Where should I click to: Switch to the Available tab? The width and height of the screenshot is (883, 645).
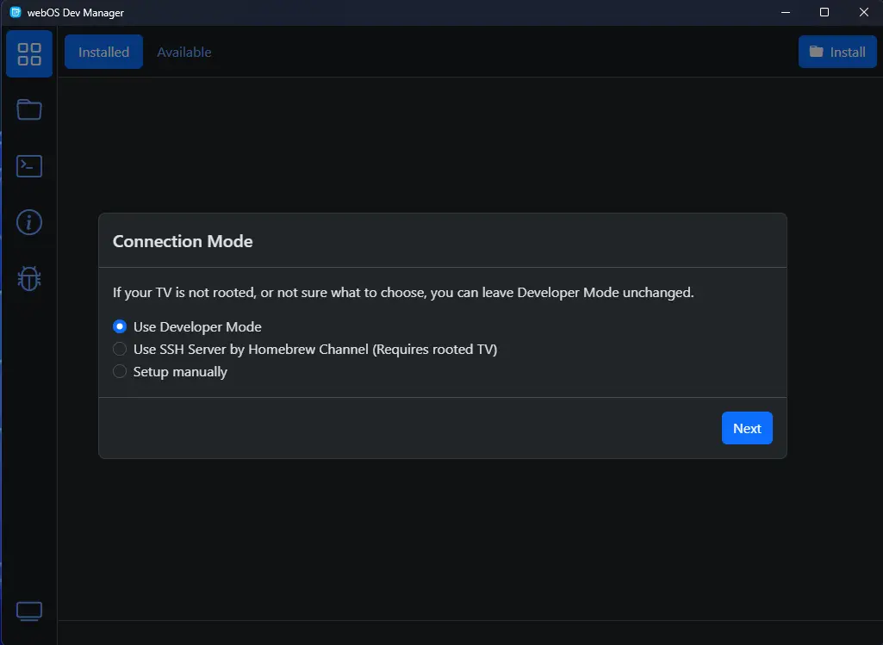[x=184, y=52]
